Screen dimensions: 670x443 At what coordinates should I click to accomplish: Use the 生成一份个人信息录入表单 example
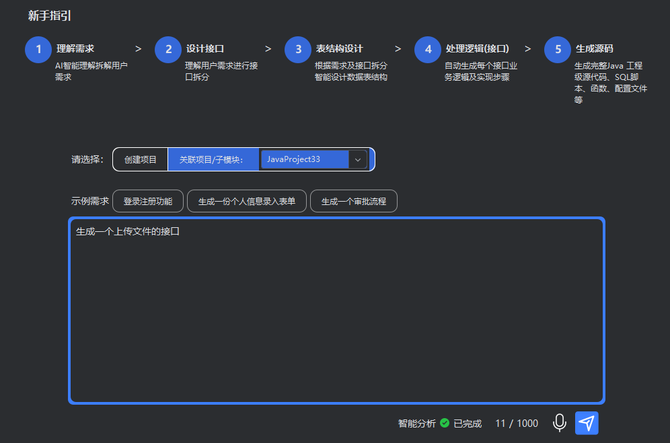click(247, 201)
